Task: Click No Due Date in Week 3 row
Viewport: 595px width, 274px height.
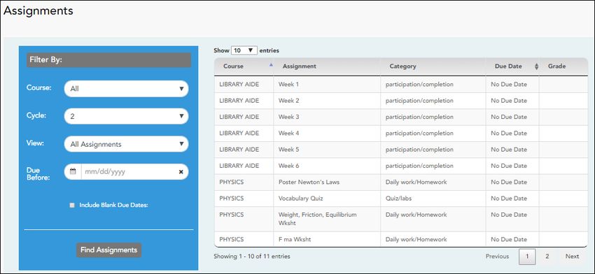Action: tap(509, 117)
